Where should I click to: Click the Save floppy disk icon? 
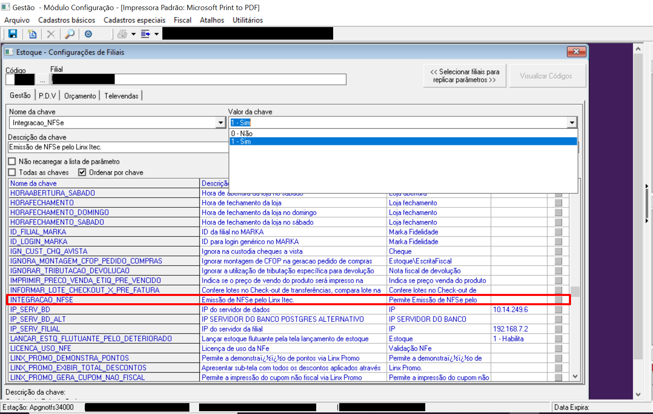[13, 34]
